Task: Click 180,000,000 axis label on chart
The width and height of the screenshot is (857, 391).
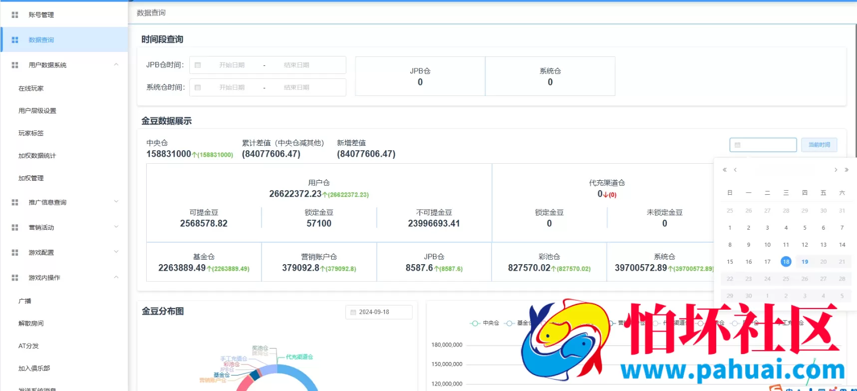Action: point(447,345)
